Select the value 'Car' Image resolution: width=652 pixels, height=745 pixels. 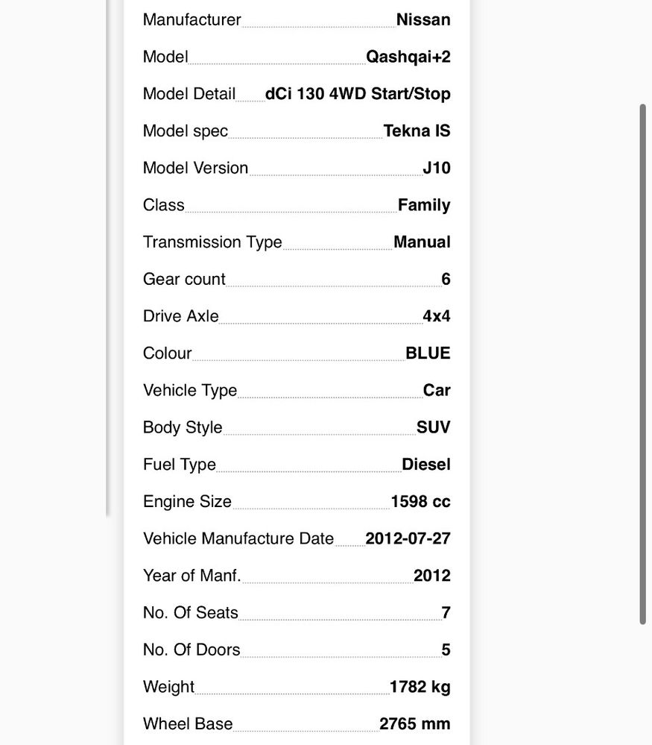[x=437, y=390]
